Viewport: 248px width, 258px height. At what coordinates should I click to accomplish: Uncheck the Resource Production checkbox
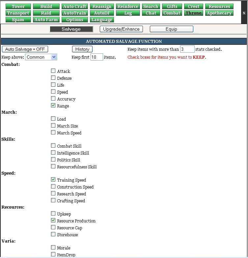tap(53, 220)
